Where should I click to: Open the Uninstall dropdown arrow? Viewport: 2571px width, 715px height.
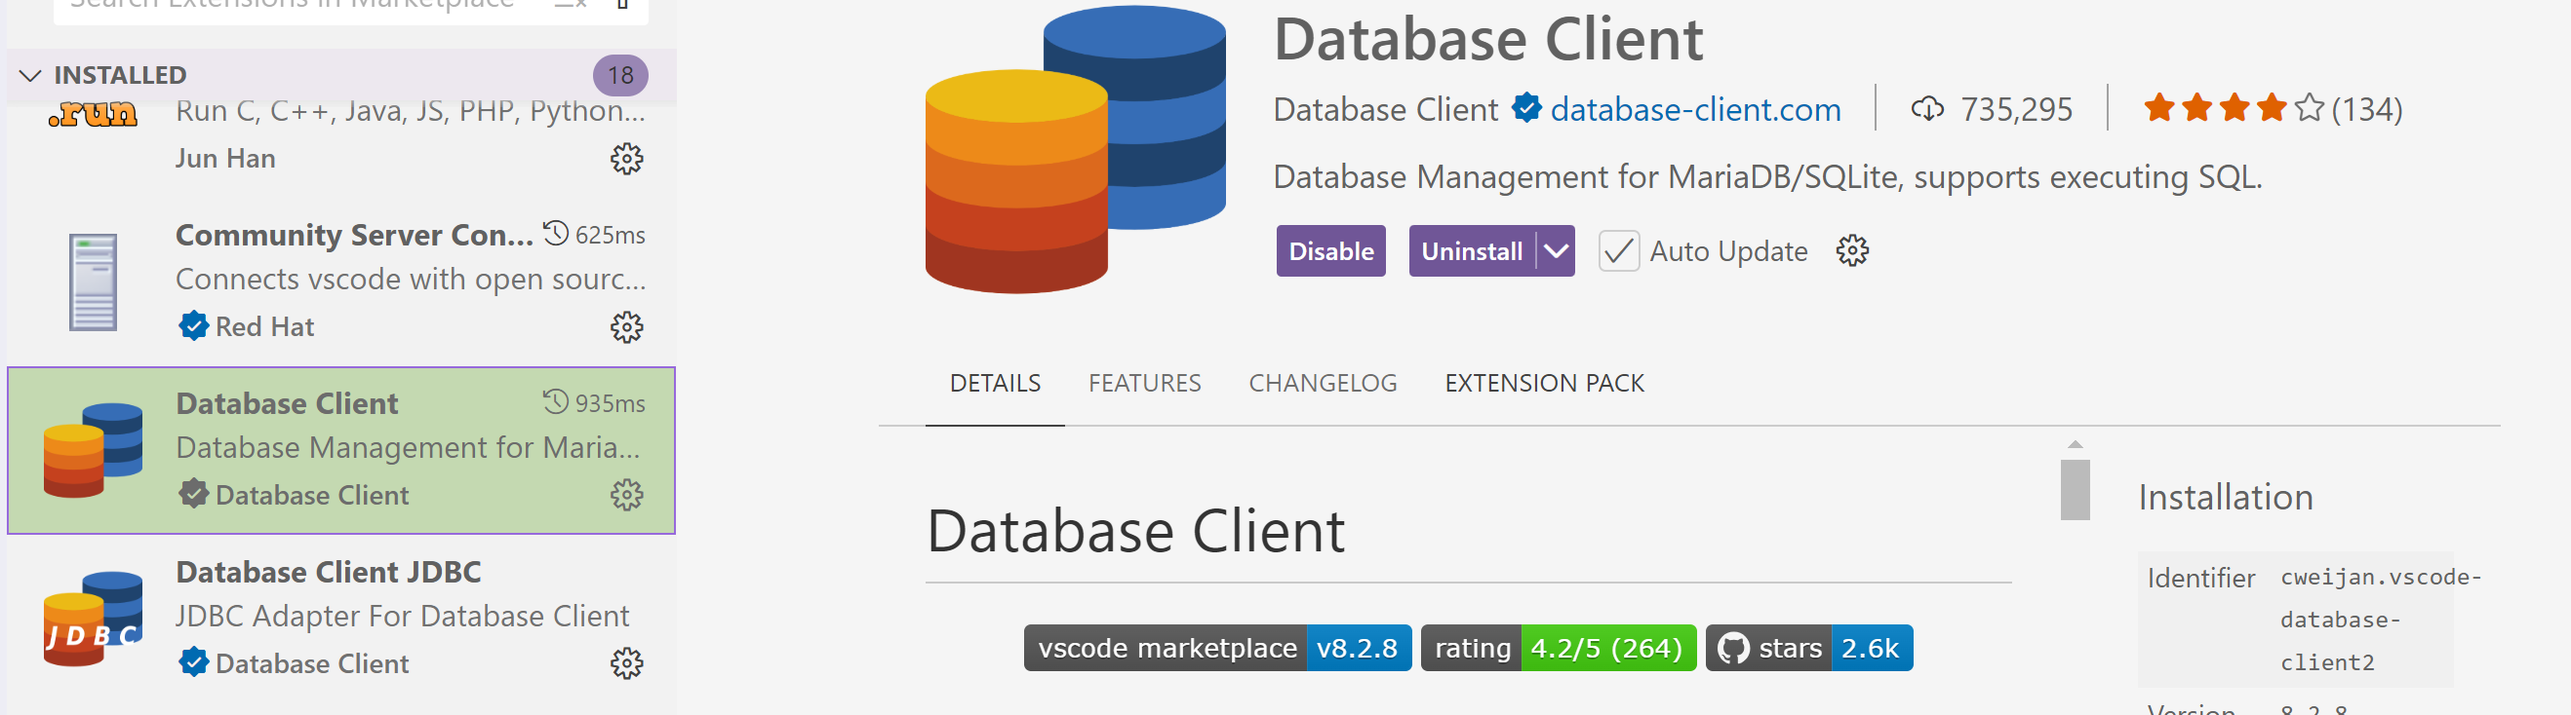(x=1556, y=251)
